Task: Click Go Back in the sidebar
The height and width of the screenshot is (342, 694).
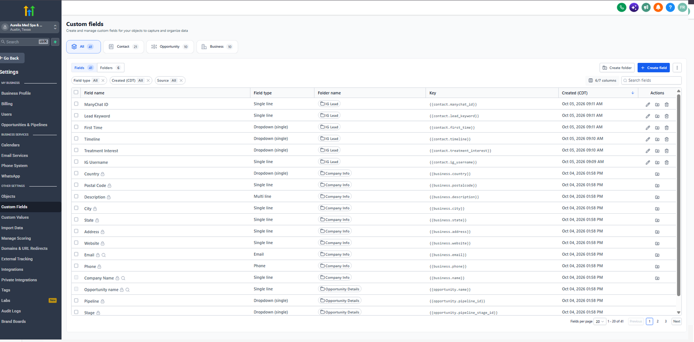Action: coord(12,58)
